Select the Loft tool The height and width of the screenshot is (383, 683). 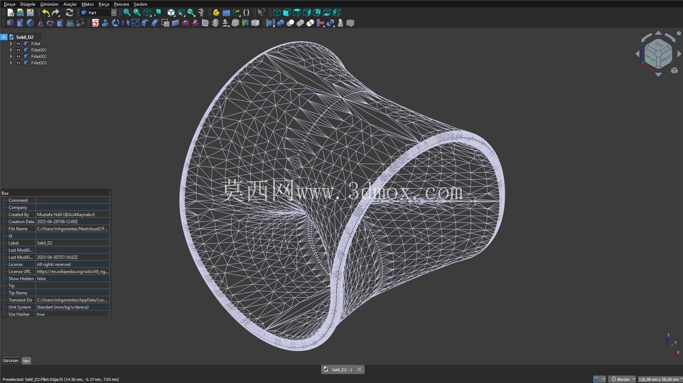click(185, 23)
